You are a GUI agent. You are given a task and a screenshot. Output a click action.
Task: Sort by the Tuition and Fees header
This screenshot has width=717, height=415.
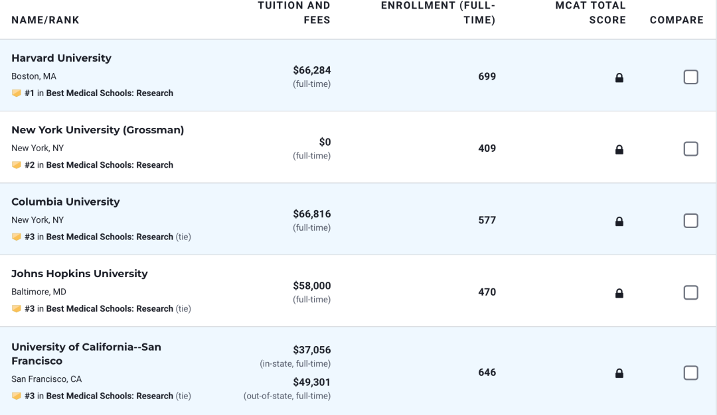click(294, 13)
